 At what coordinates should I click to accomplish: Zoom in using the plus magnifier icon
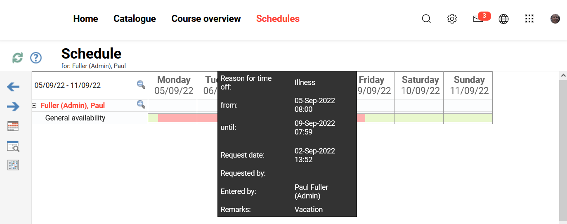coord(141,104)
